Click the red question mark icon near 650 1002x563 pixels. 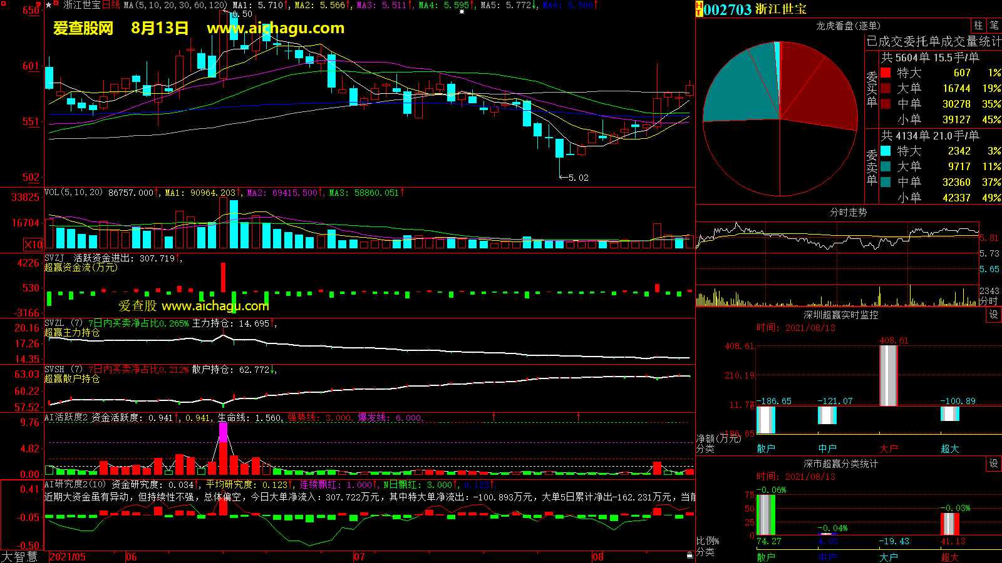tap(39, 6)
